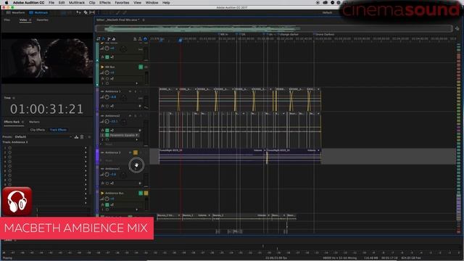Switch to Multitrack editor view

(x=38, y=13)
